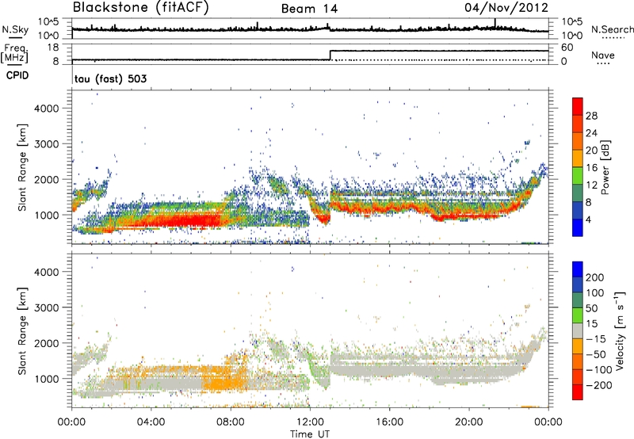Screen dimensions: 634x439
Task: Click the "Velocity [m s-1]" colorbar title
Action: (620, 330)
